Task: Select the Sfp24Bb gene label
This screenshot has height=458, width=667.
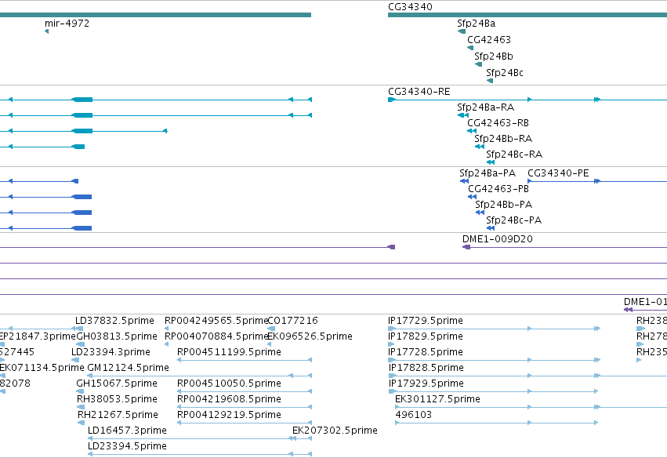Action: coord(494,56)
